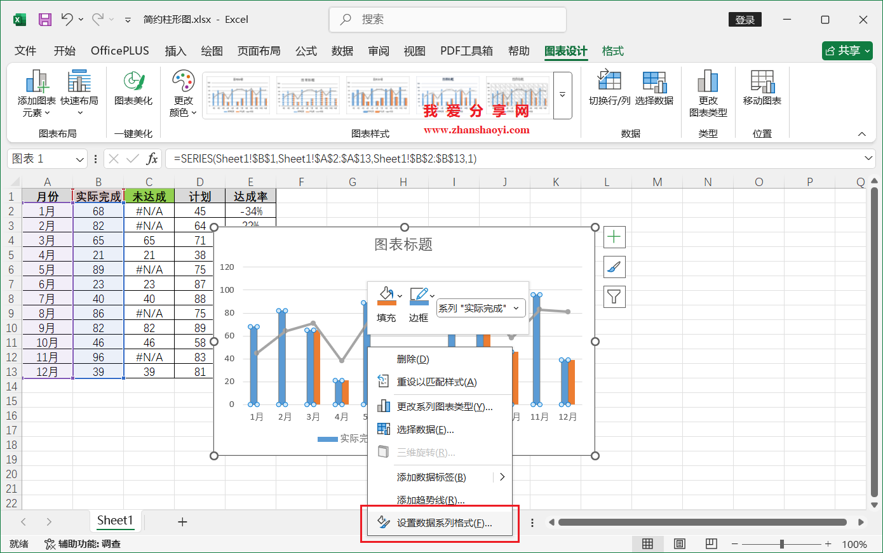883x553 pixels.
Task: Select the 移动图表 icon
Action: pos(761,93)
